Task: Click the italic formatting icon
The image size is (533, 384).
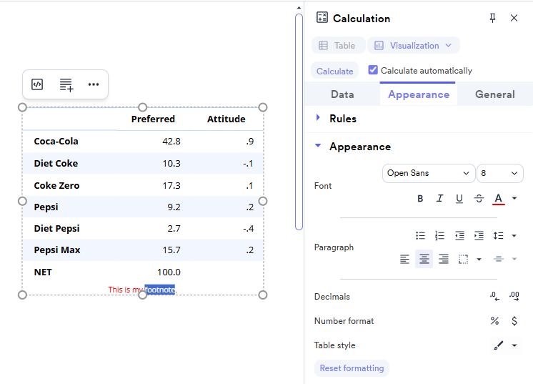Action: pos(439,199)
